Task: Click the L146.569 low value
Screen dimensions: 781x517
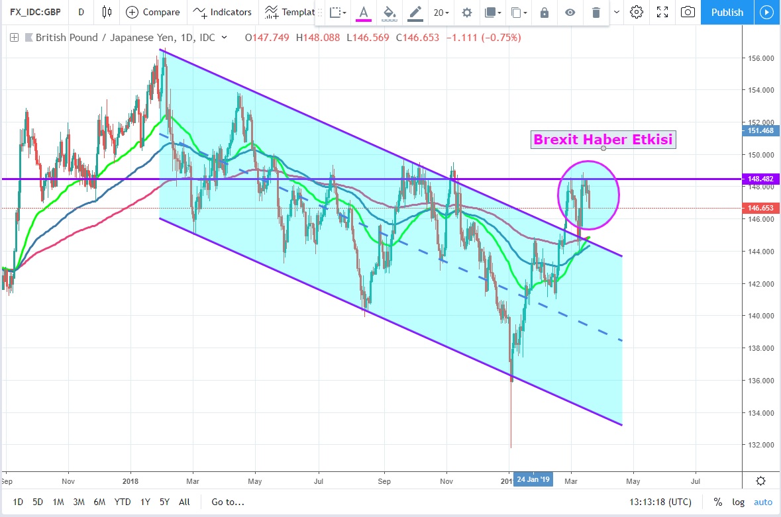Action: (368, 37)
